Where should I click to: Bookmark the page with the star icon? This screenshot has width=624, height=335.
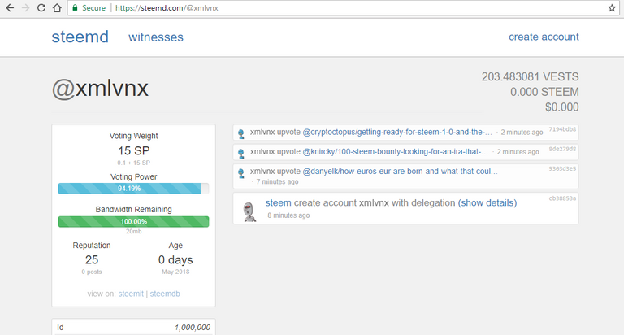[612, 7]
